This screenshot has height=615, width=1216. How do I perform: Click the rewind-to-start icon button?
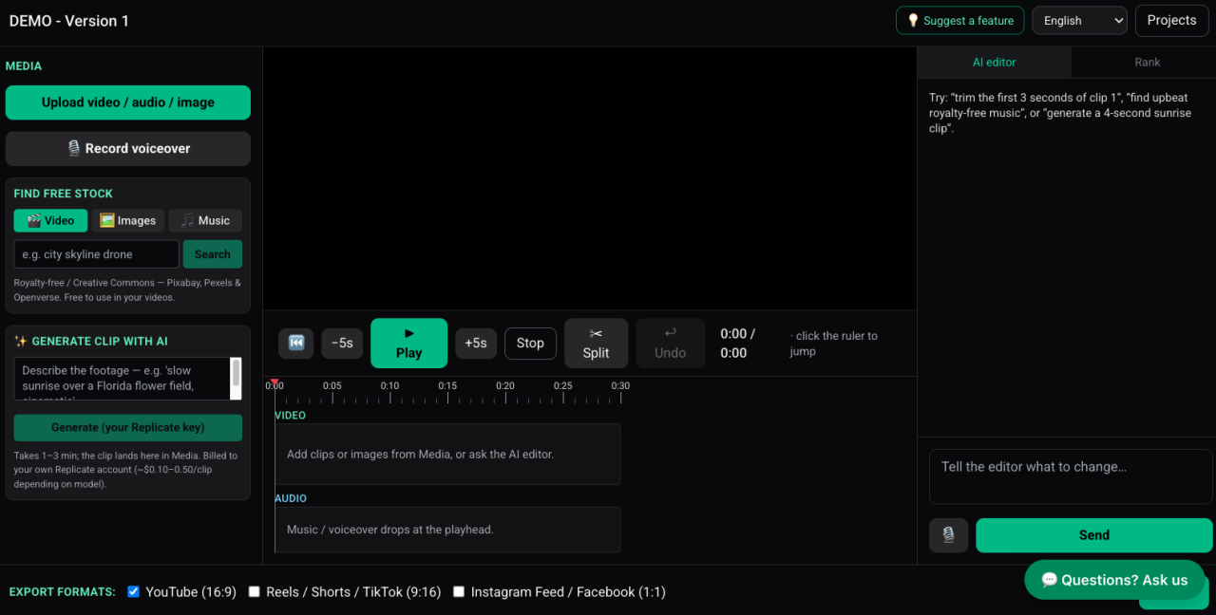pos(295,344)
